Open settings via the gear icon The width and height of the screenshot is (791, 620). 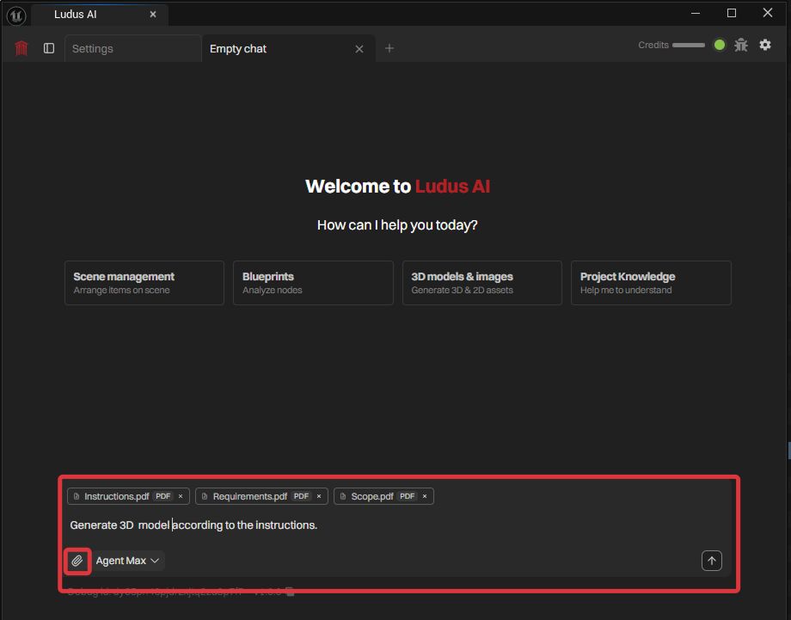click(765, 45)
